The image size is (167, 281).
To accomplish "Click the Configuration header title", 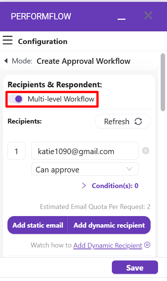I will (43, 41).
